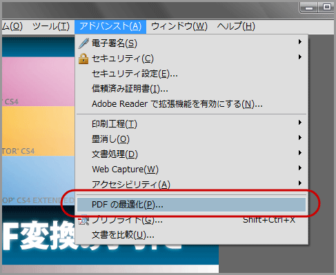Screen dimensions: 336x275
Task: Expand 電子署名(S) submenu arrow
Action: pyautogui.click(x=300, y=42)
